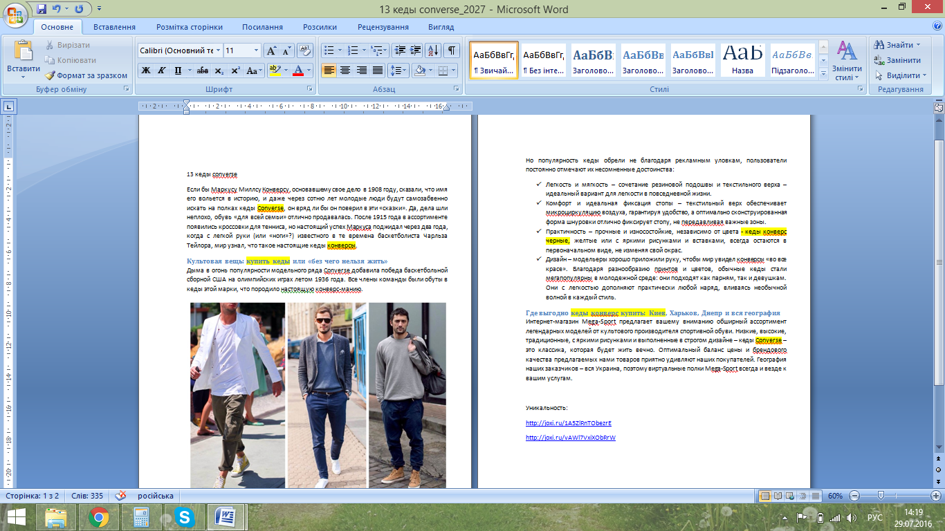Switch to the Вигляд tab
The image size is (945, 531).
[x=441, y=27]
